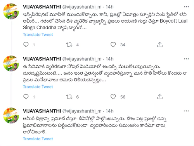
Task: Translate the first tweet
Action: pyautogui.click(x=38, y=35)
